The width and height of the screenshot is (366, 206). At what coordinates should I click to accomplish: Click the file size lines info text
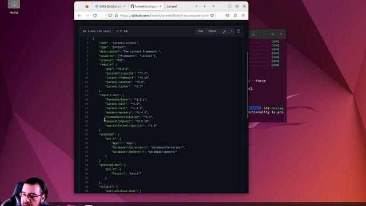105,31
